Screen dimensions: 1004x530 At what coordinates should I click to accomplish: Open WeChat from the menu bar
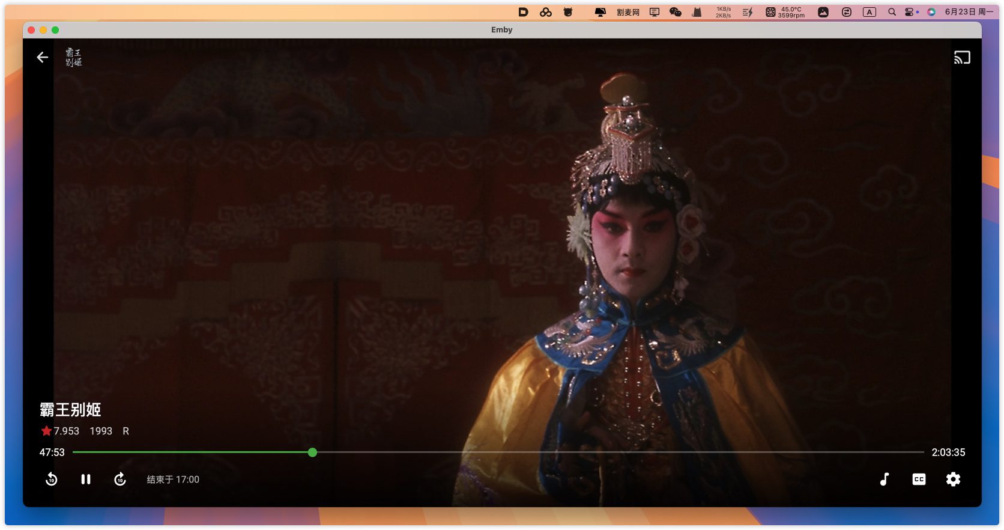click(675, 12)
